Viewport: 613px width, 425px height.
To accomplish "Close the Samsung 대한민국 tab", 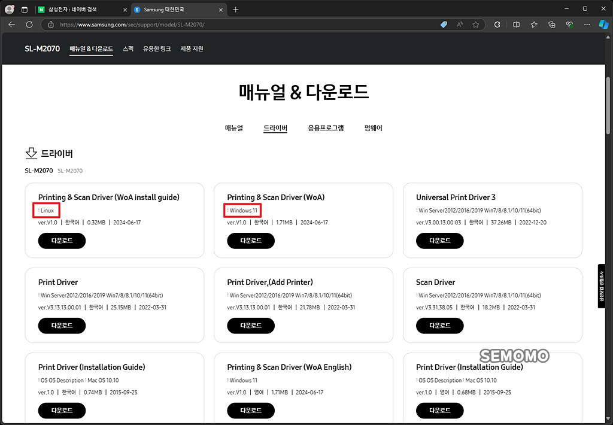I will click(x=221, y=10).
